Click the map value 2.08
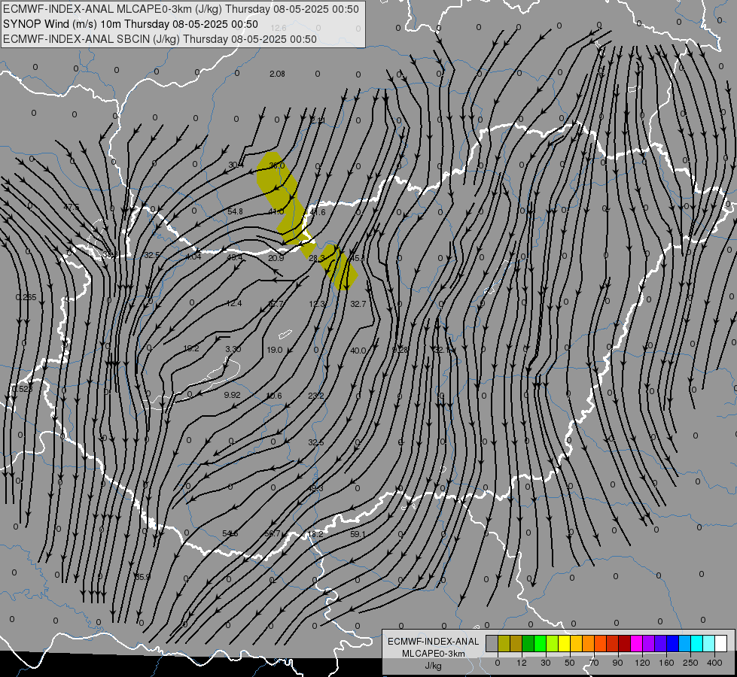Screen dimensions: 737x677 click(x=277, y=74)
